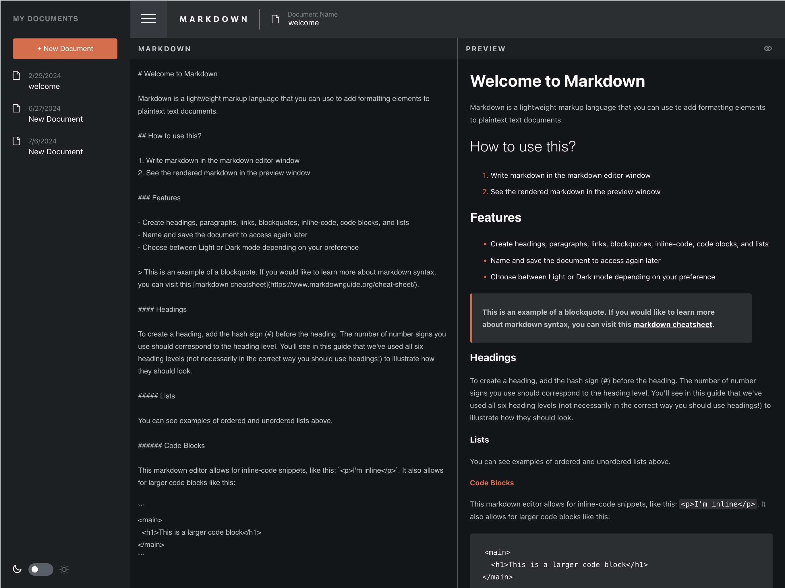The image size is (785, 588).
Task: Toggle the preview eye icon
Action: coord(767,48)
